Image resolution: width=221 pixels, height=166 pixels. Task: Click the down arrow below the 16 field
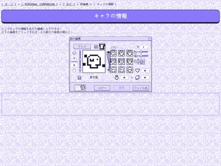click(x=74, y=70)
